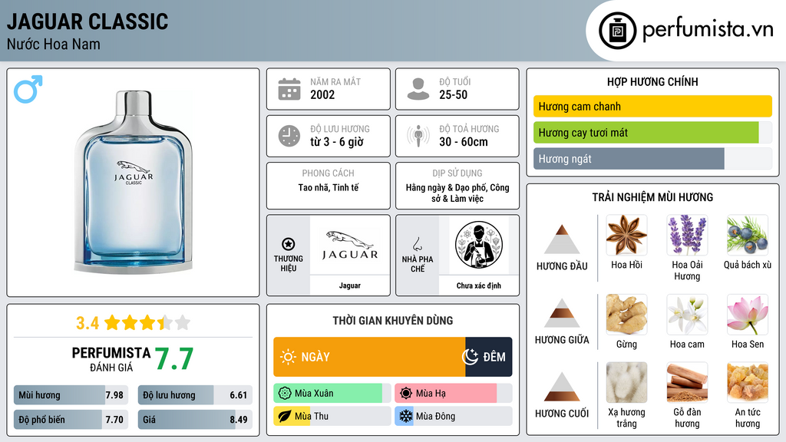Click the nose icon above Nhà pha chế
The image size is (786, 442).
[417, 244]
